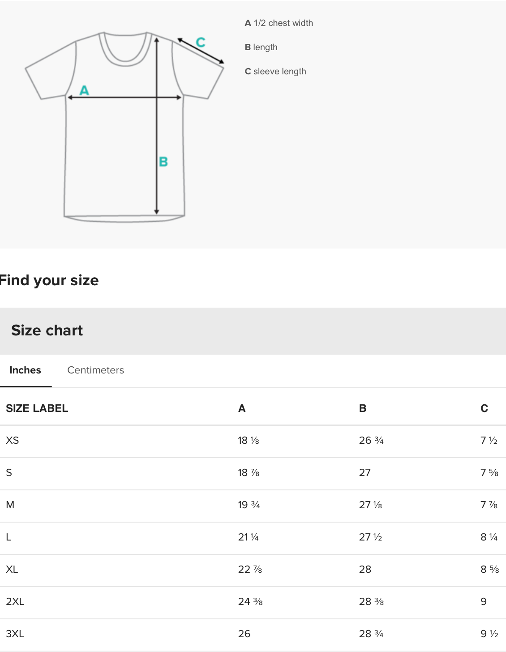506x652 pixels.
Task: Click the 'B length' legend entry
Action: coord(261,47)
